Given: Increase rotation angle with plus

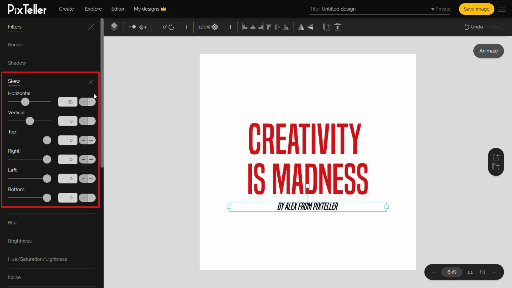Looking at the screenshot, I should click(186, 27).
